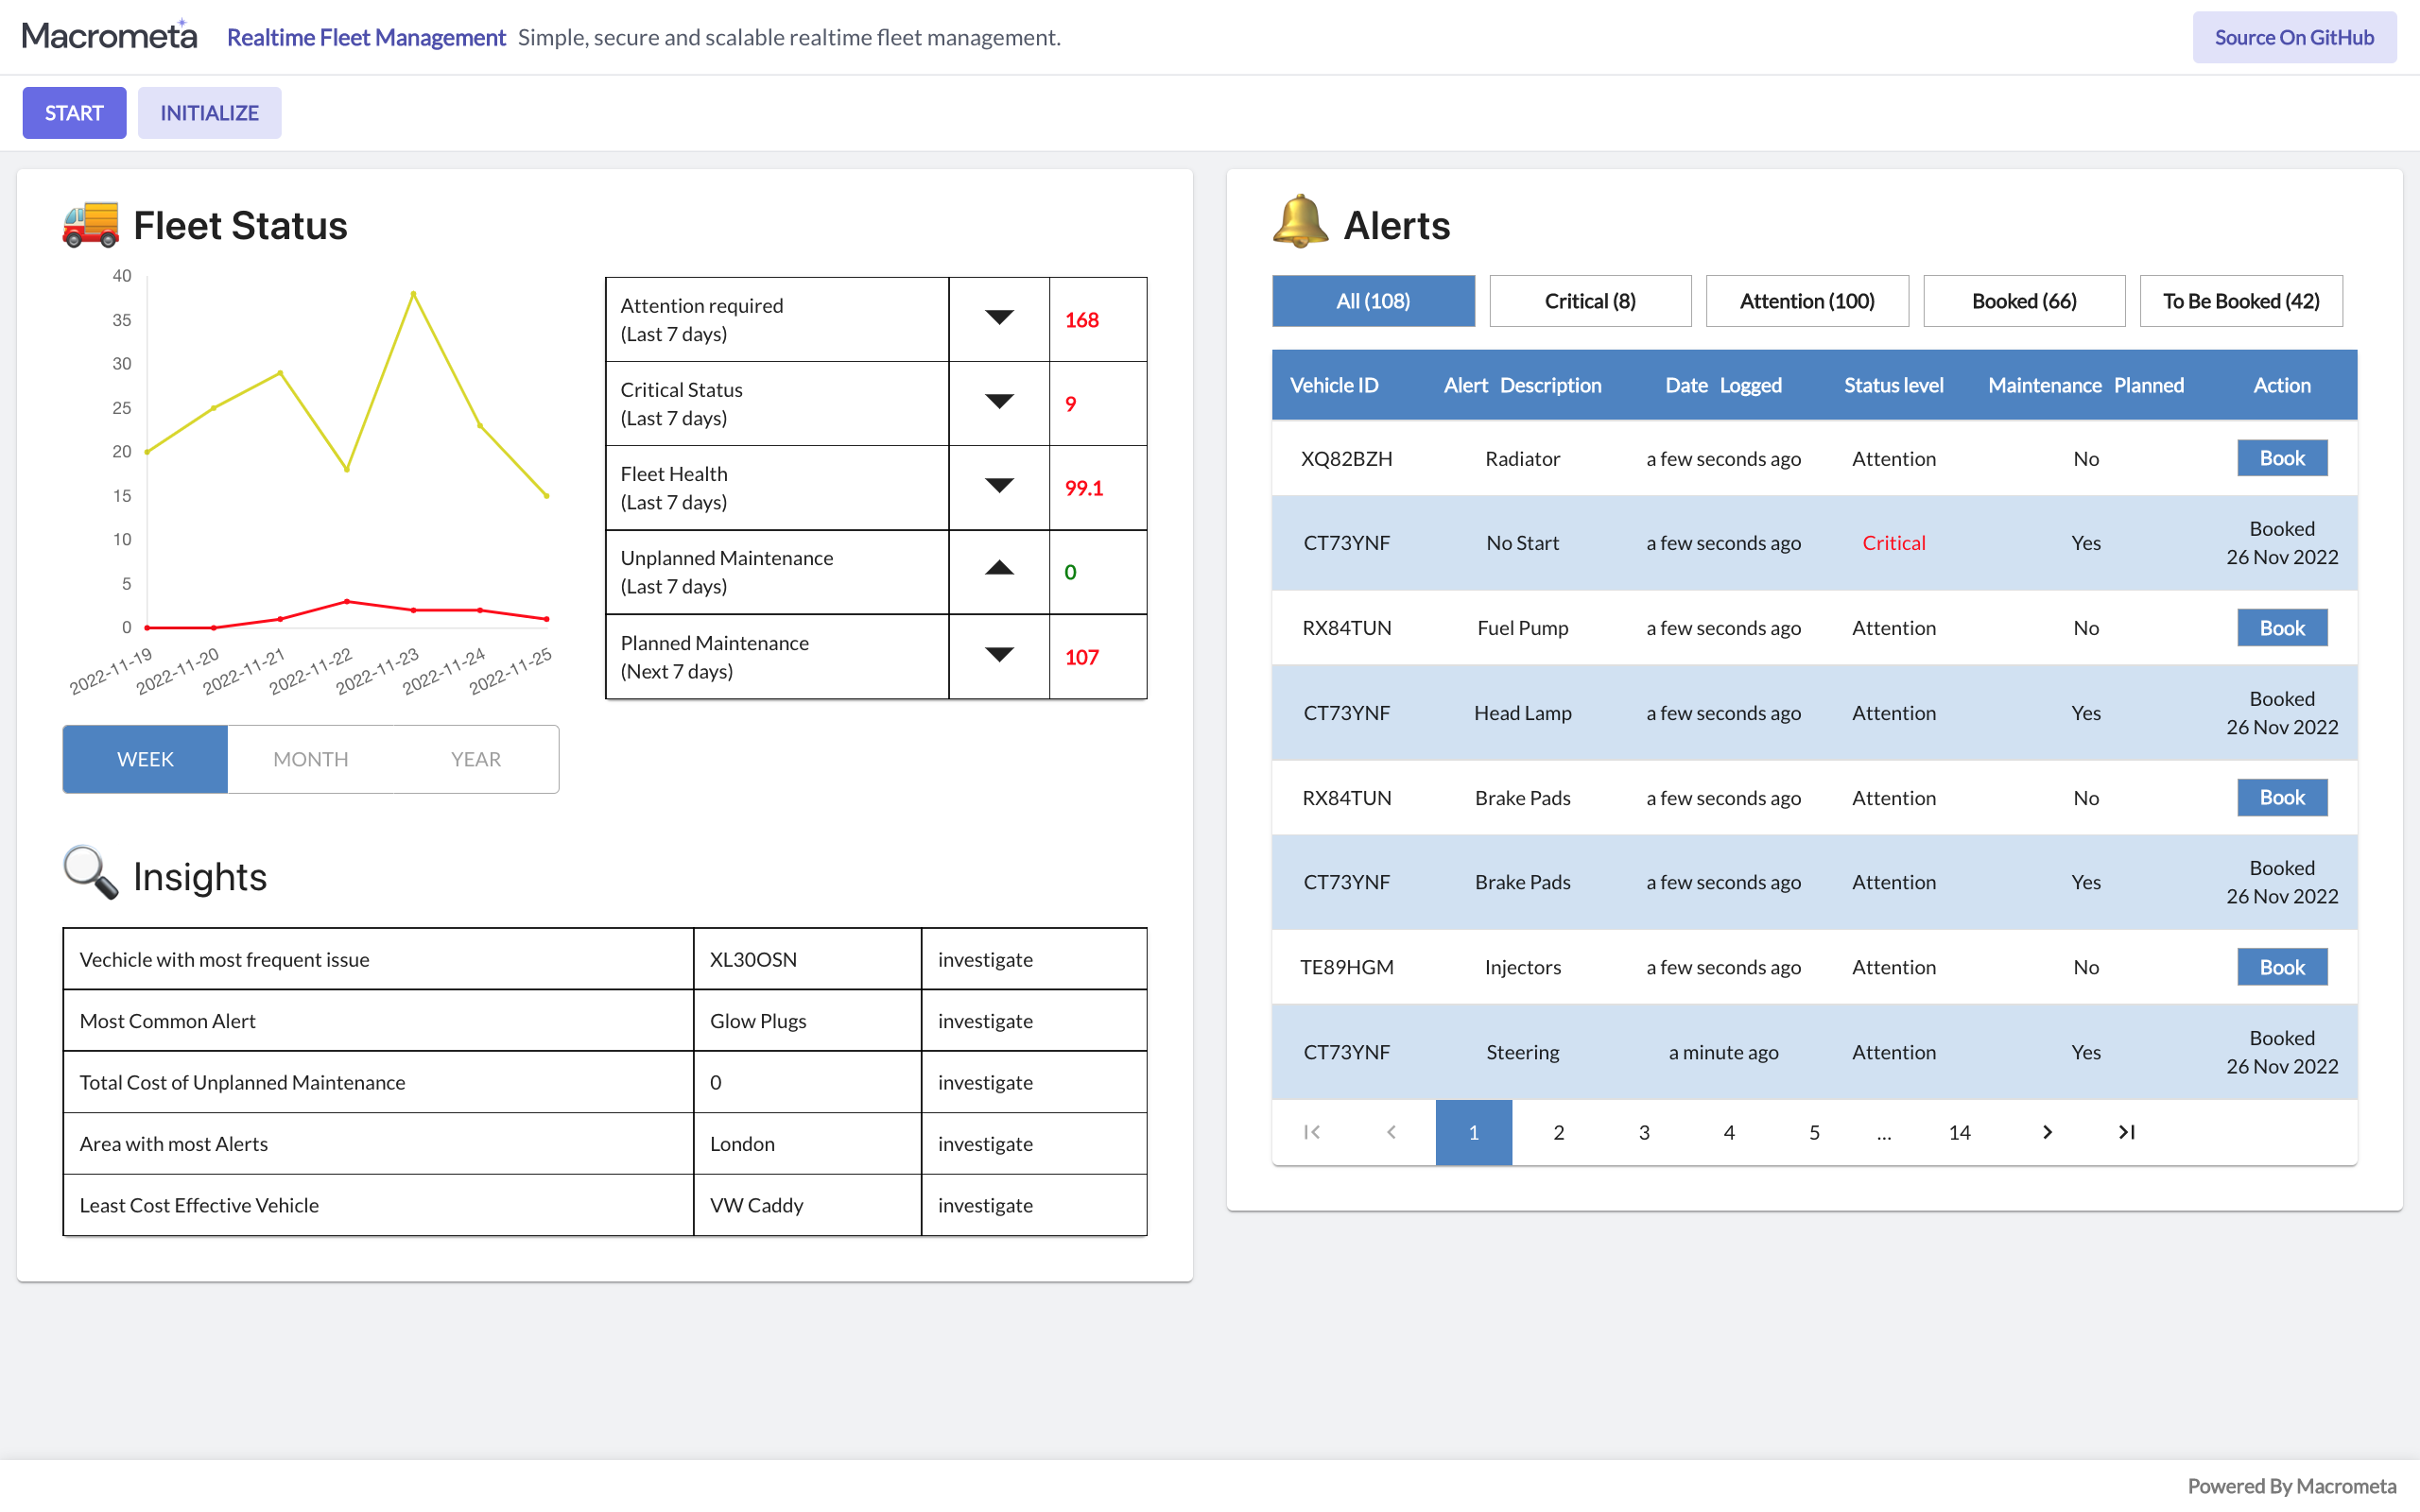
Task: Go to next alerts page arrow
Action: 2046,1132
